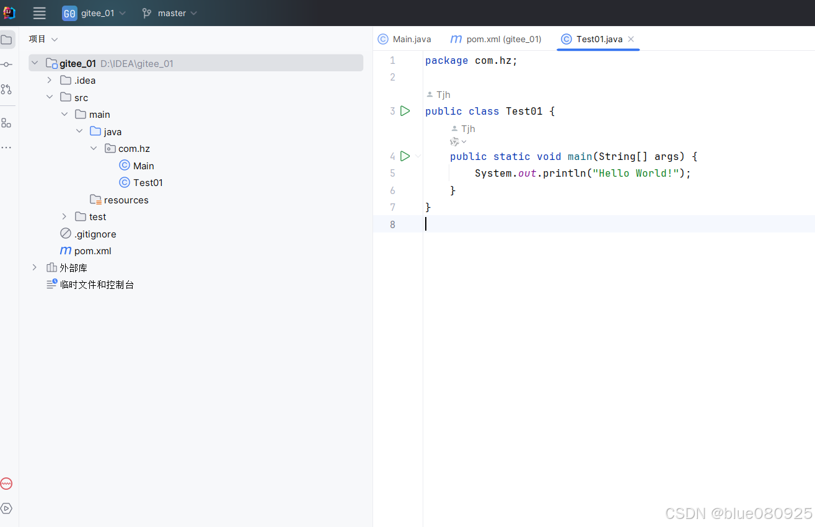Screen dimensions: 815x527
Task: Open the Commit tool window
Action: [x=6, y=64]
